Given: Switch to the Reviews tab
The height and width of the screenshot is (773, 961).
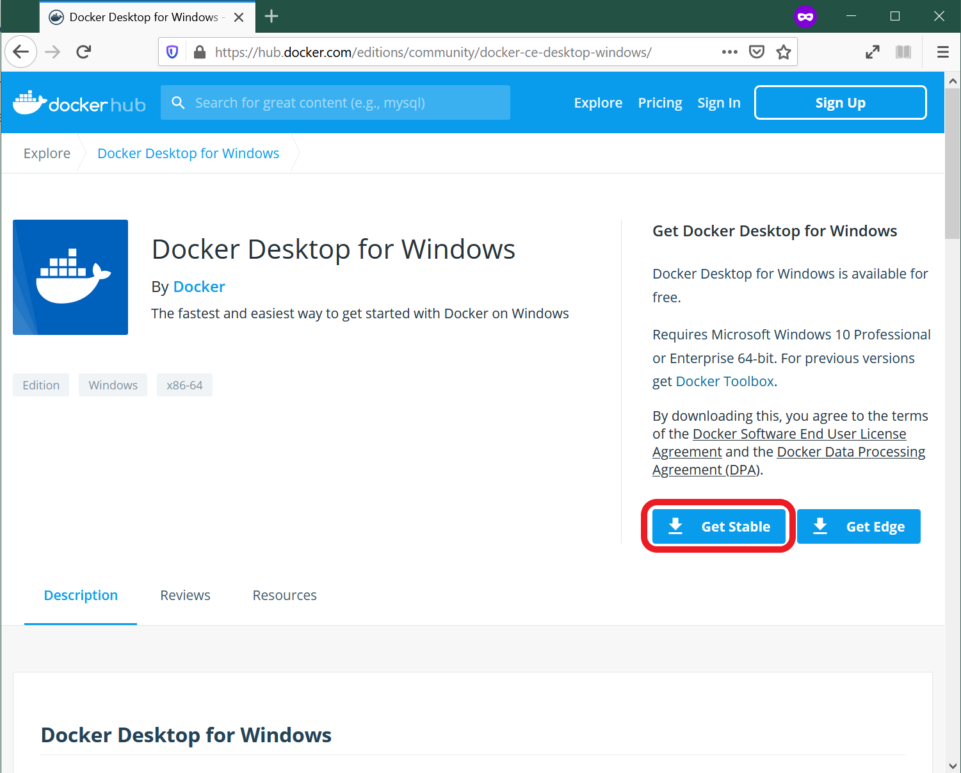Looking at the screenshot, I should [185, 595].
